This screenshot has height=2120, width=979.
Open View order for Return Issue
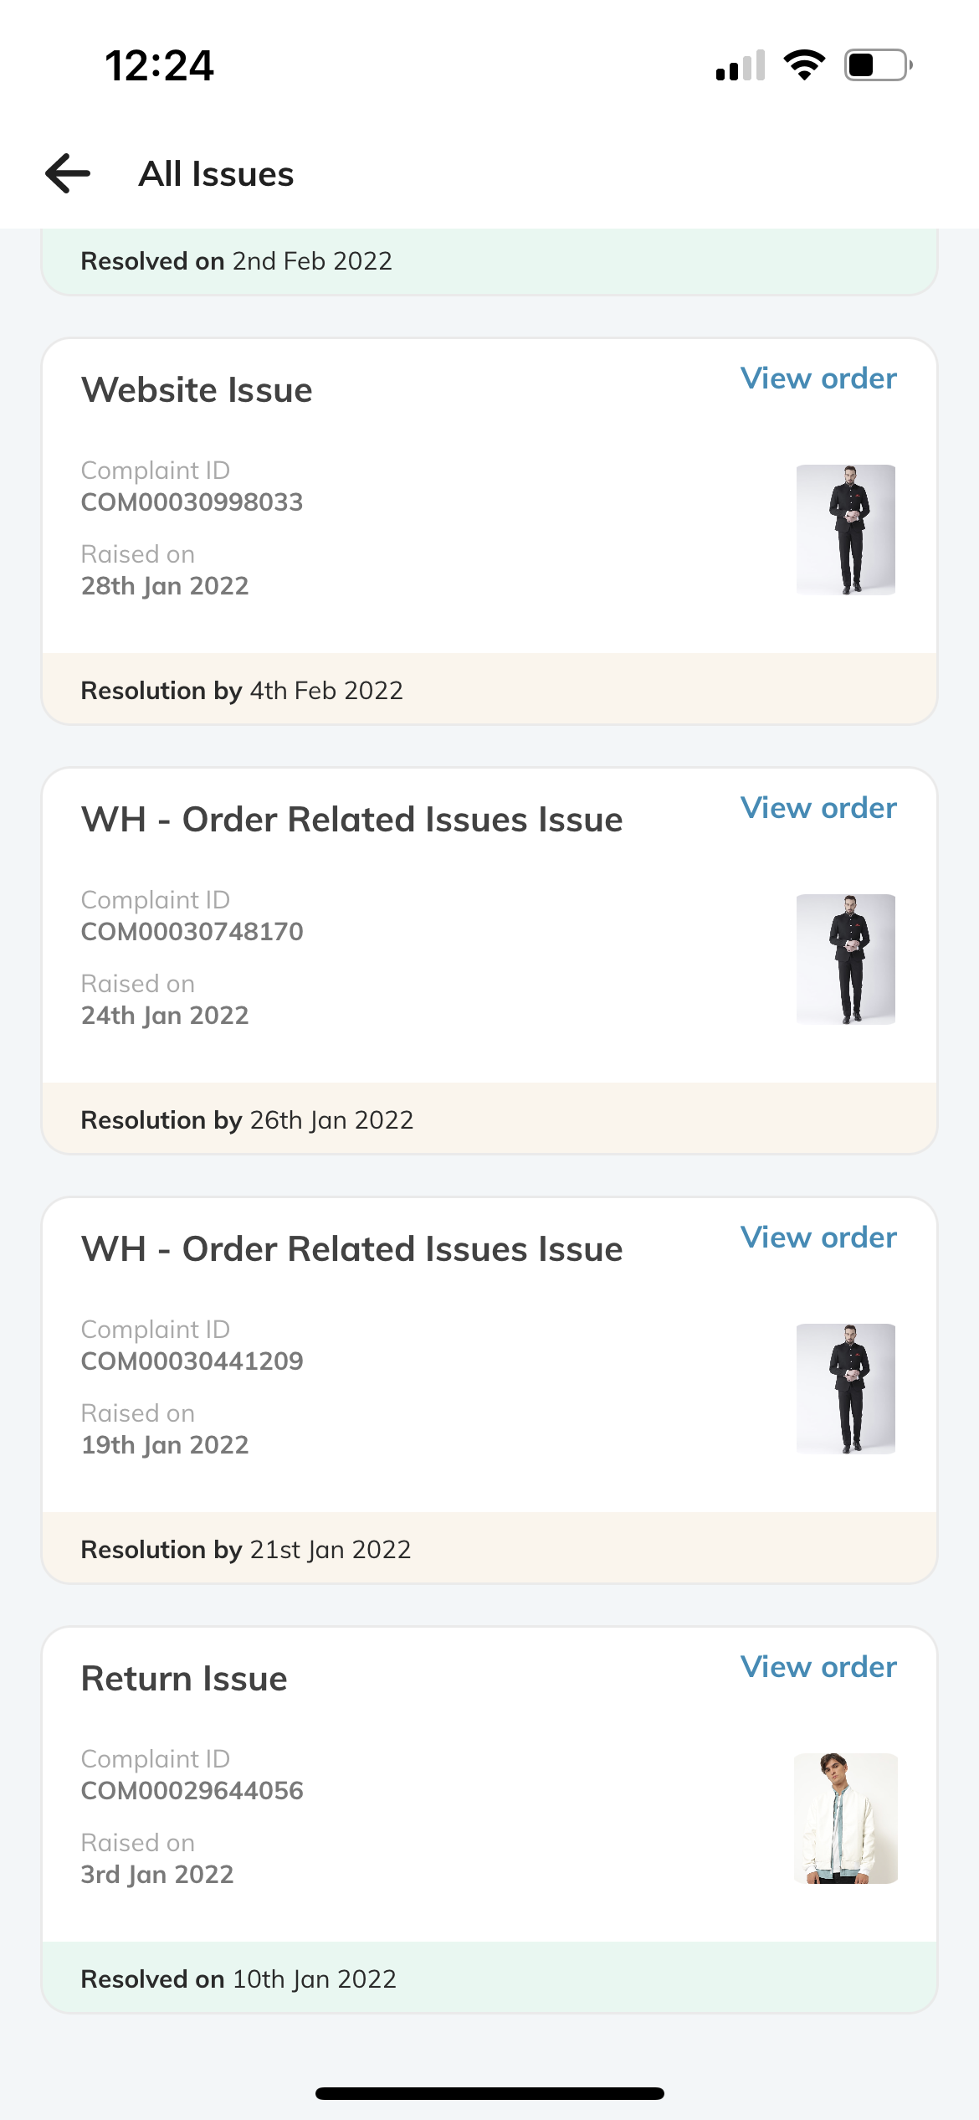coord(818,1667)
